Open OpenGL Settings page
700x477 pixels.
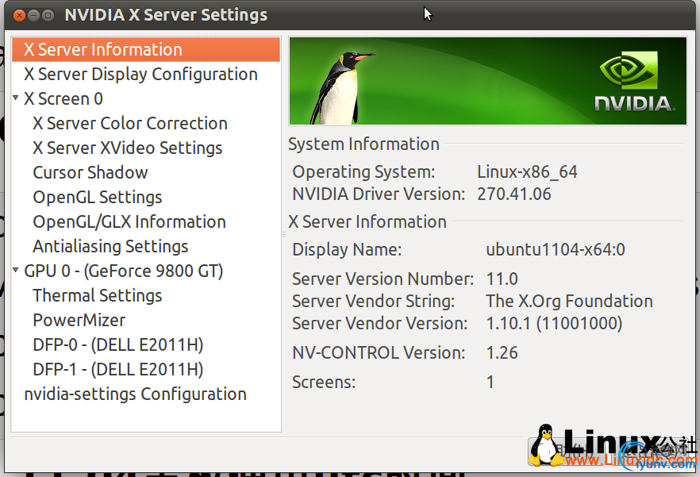97,197
